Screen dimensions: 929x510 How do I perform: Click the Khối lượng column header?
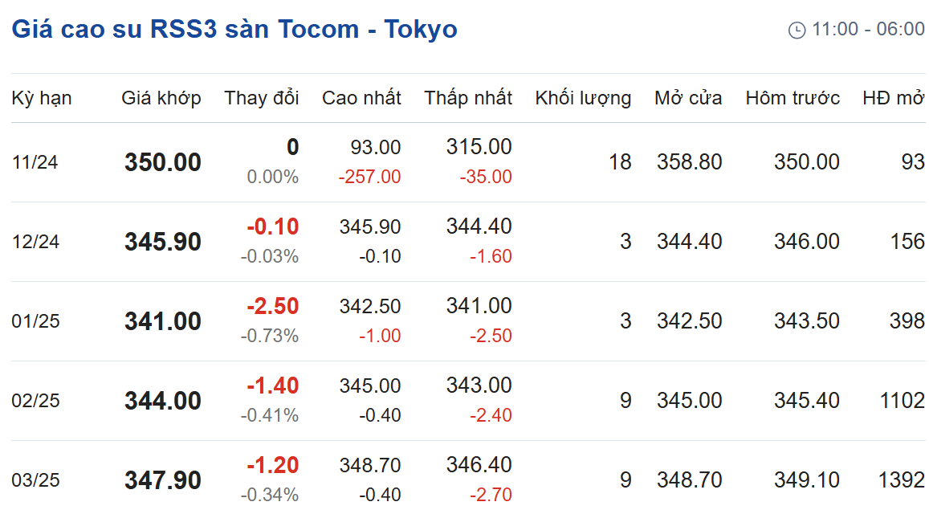tap(583, 98)
